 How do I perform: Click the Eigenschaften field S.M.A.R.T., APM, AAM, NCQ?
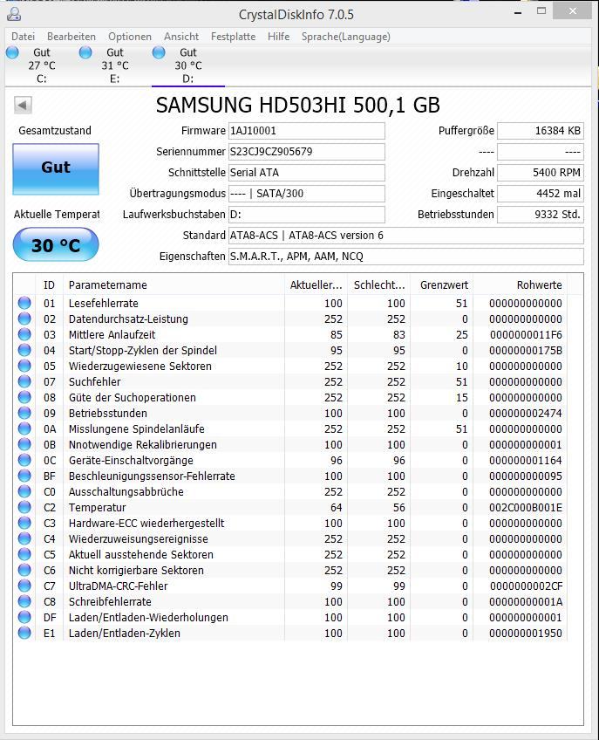point(406,257)
